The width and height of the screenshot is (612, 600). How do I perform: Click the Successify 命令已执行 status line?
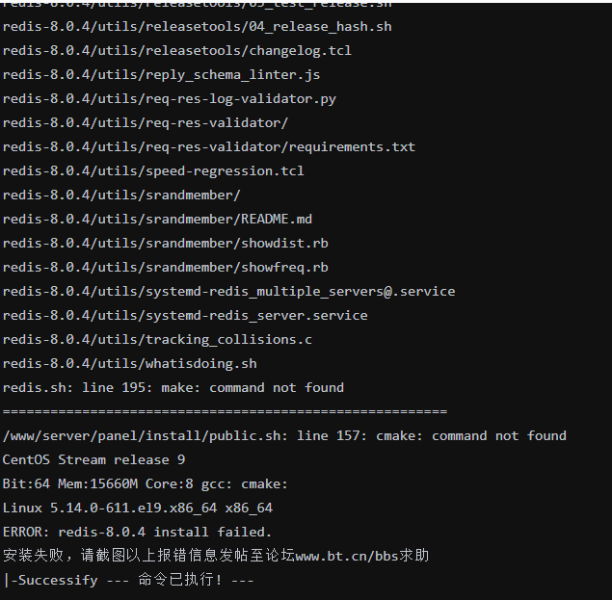(128, 580)
